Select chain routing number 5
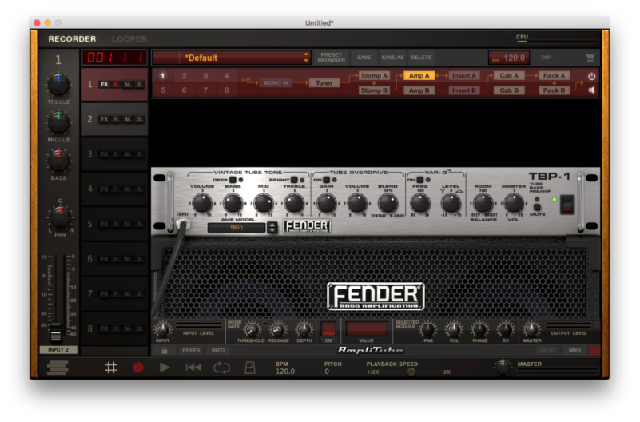The image size is (640, 422). pos(163,90)
